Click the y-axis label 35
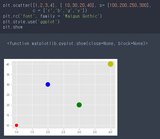 pos(8,74)
